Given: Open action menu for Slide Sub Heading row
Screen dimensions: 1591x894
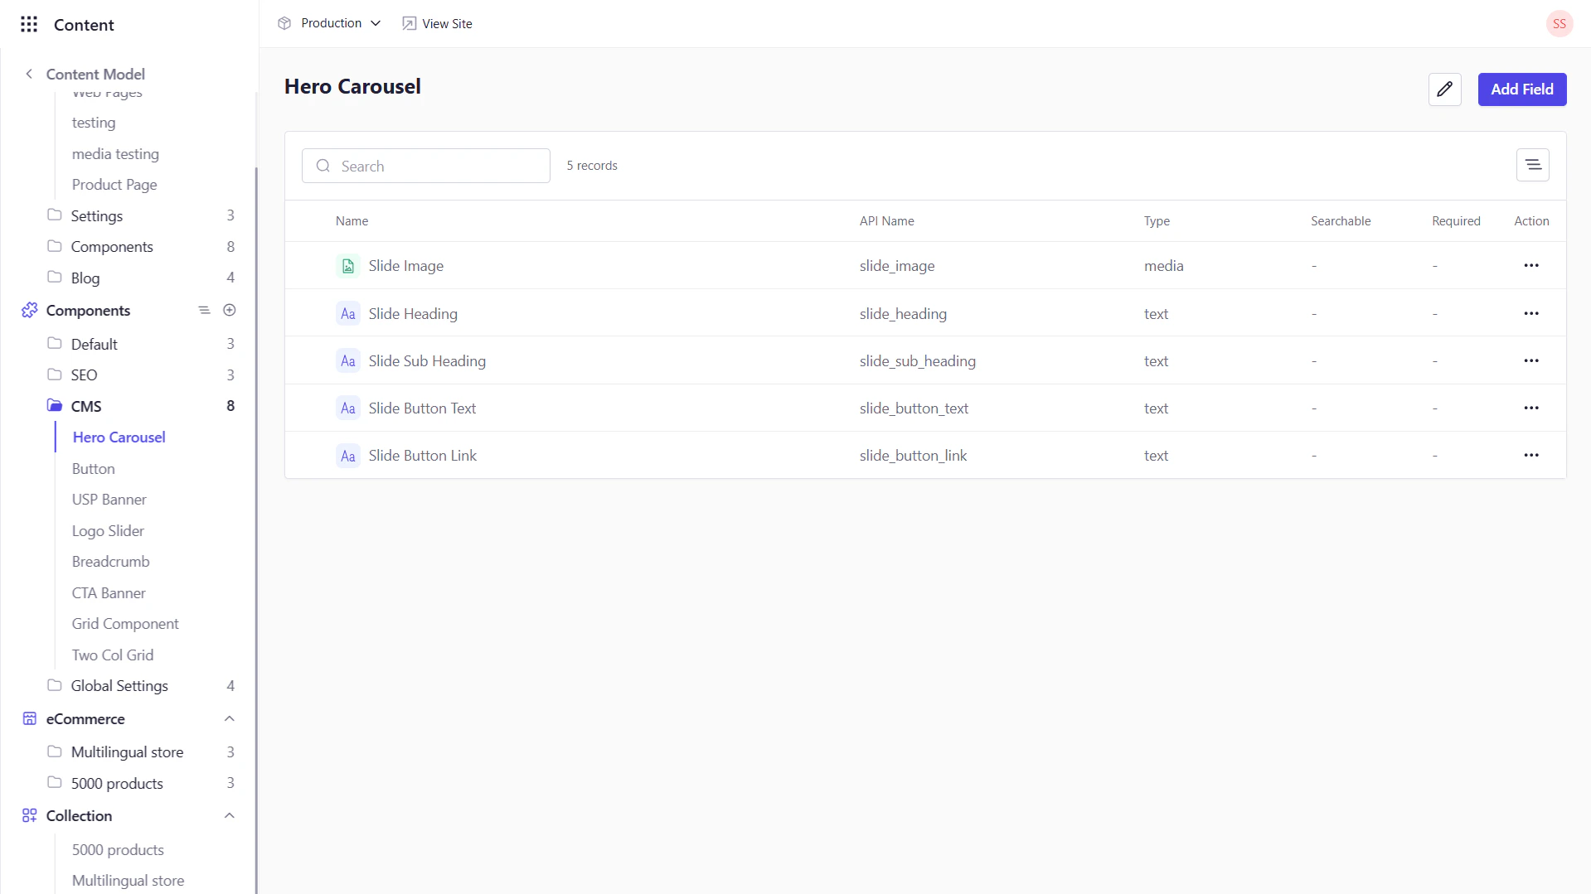Looking at the screenshot, I should pyautogui.click(x=1530, y=361).
